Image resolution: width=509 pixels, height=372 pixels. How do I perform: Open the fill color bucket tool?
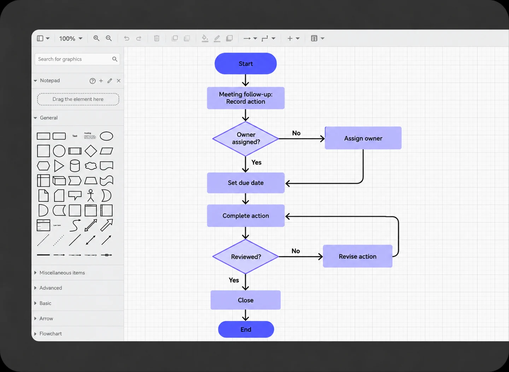click(x=205, y=38)
